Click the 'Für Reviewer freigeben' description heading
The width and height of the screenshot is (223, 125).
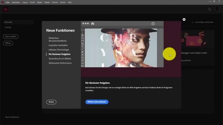98,83
